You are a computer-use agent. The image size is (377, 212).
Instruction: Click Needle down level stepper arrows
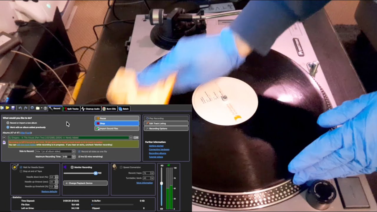coord(57,177)
